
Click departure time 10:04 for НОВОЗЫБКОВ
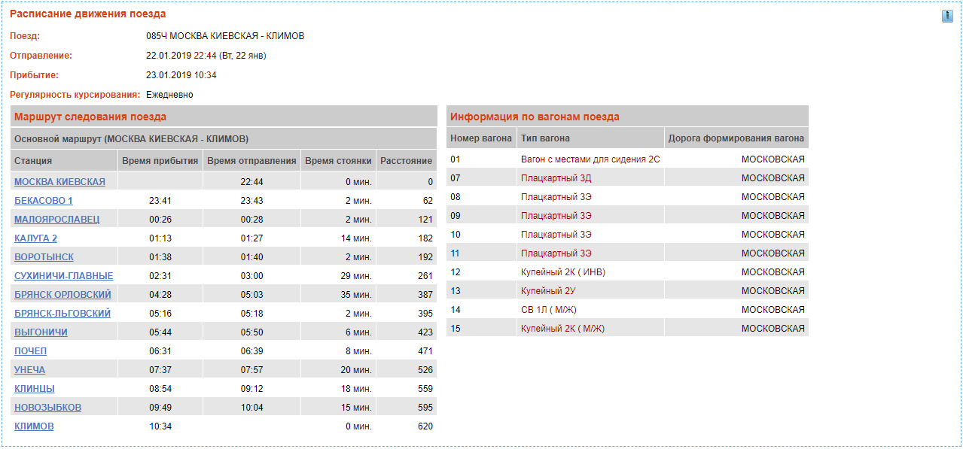tap(251, 408)
